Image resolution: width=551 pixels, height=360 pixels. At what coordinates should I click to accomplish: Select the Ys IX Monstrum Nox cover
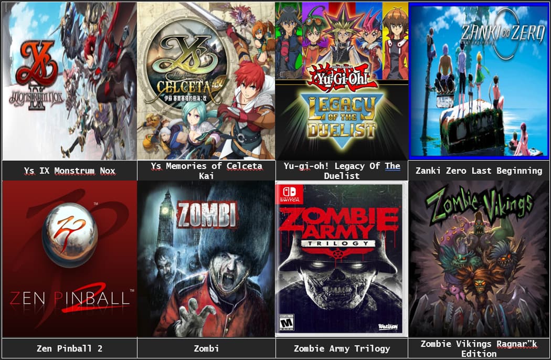click(x=69, y=81)
